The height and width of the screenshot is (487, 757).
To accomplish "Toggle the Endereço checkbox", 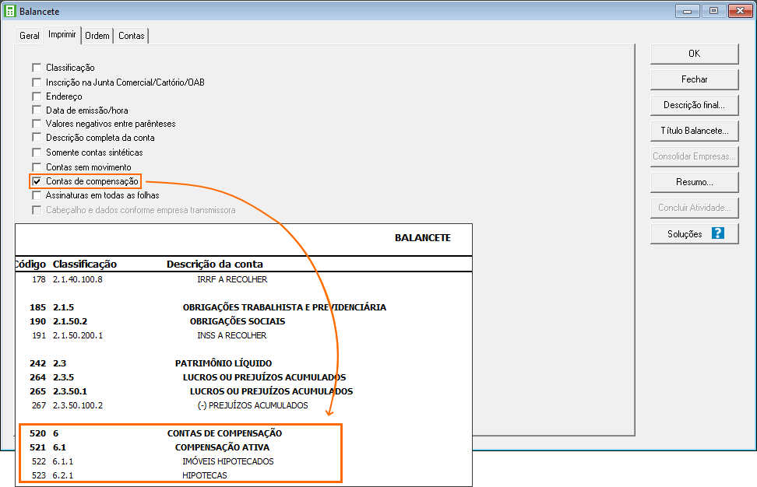I will pos(37,96).
